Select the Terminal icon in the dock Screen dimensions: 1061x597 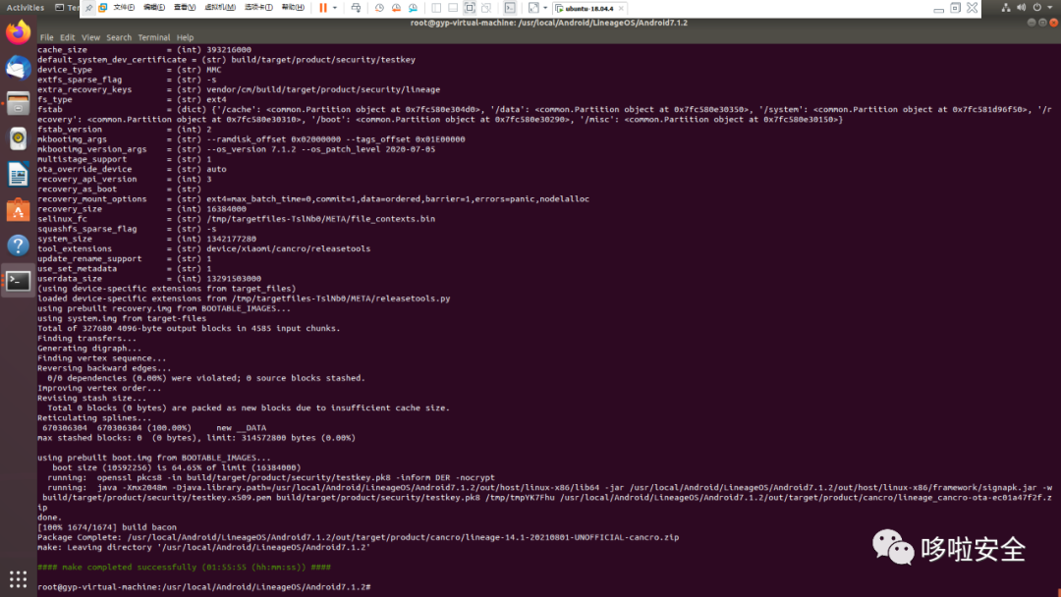pos(19,281)
